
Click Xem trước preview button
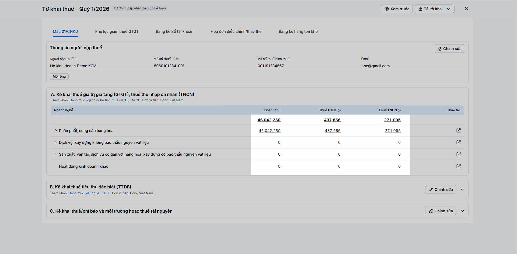point(397,9)
